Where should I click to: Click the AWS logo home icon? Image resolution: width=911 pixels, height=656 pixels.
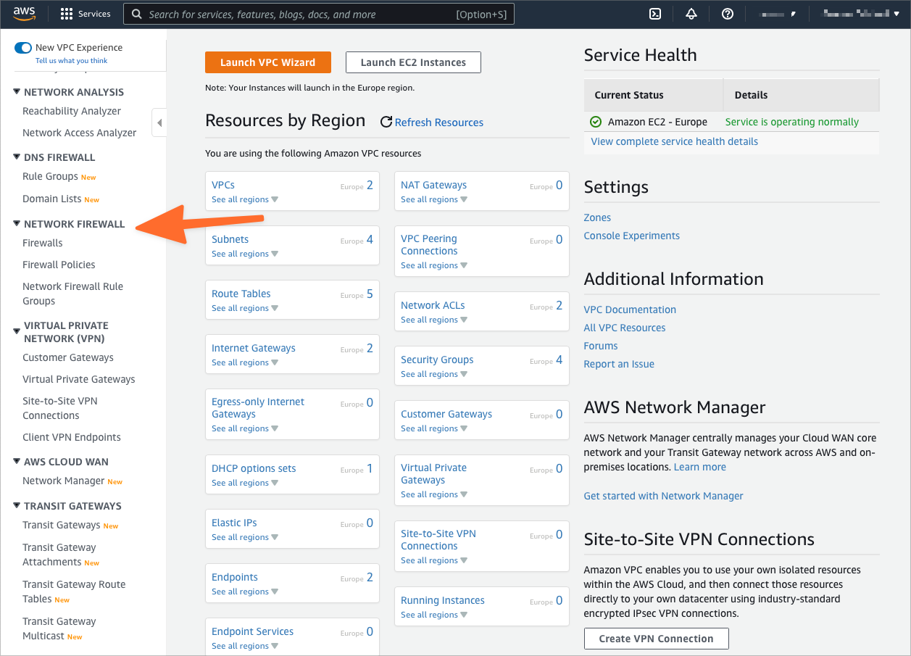24,14
